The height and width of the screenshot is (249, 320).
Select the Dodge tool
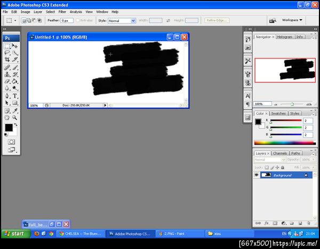(15, 88)
